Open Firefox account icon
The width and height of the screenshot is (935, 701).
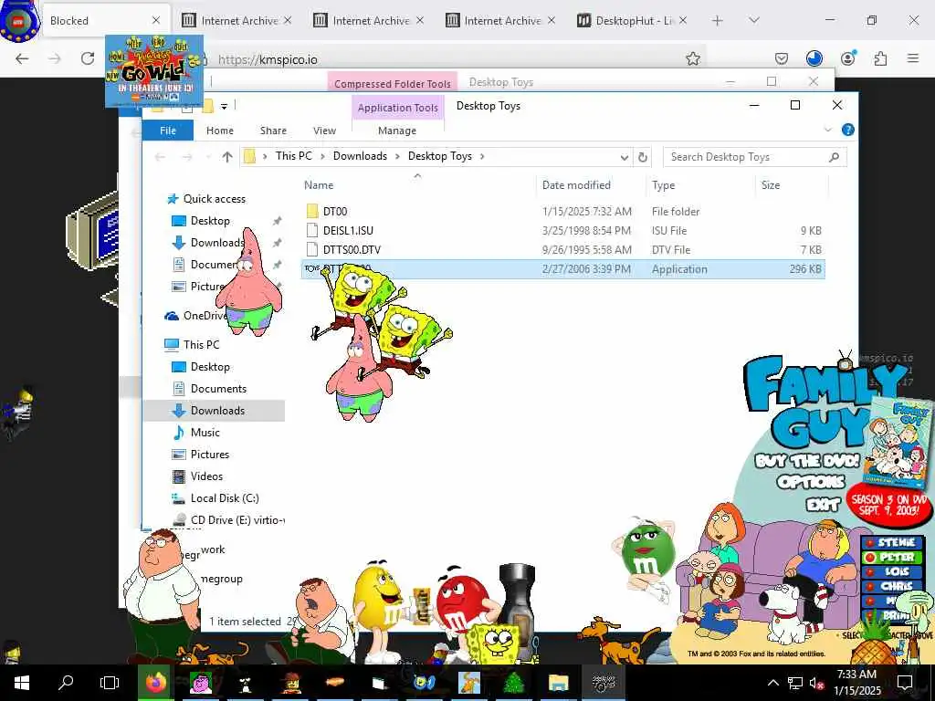click(847, 58)
